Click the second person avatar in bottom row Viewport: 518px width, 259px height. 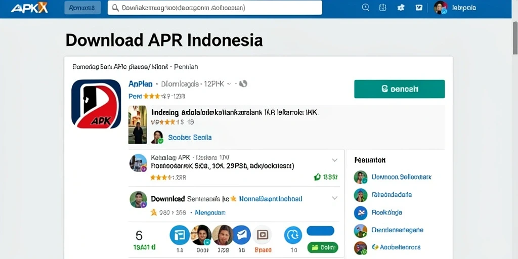(x=223, y=235)
